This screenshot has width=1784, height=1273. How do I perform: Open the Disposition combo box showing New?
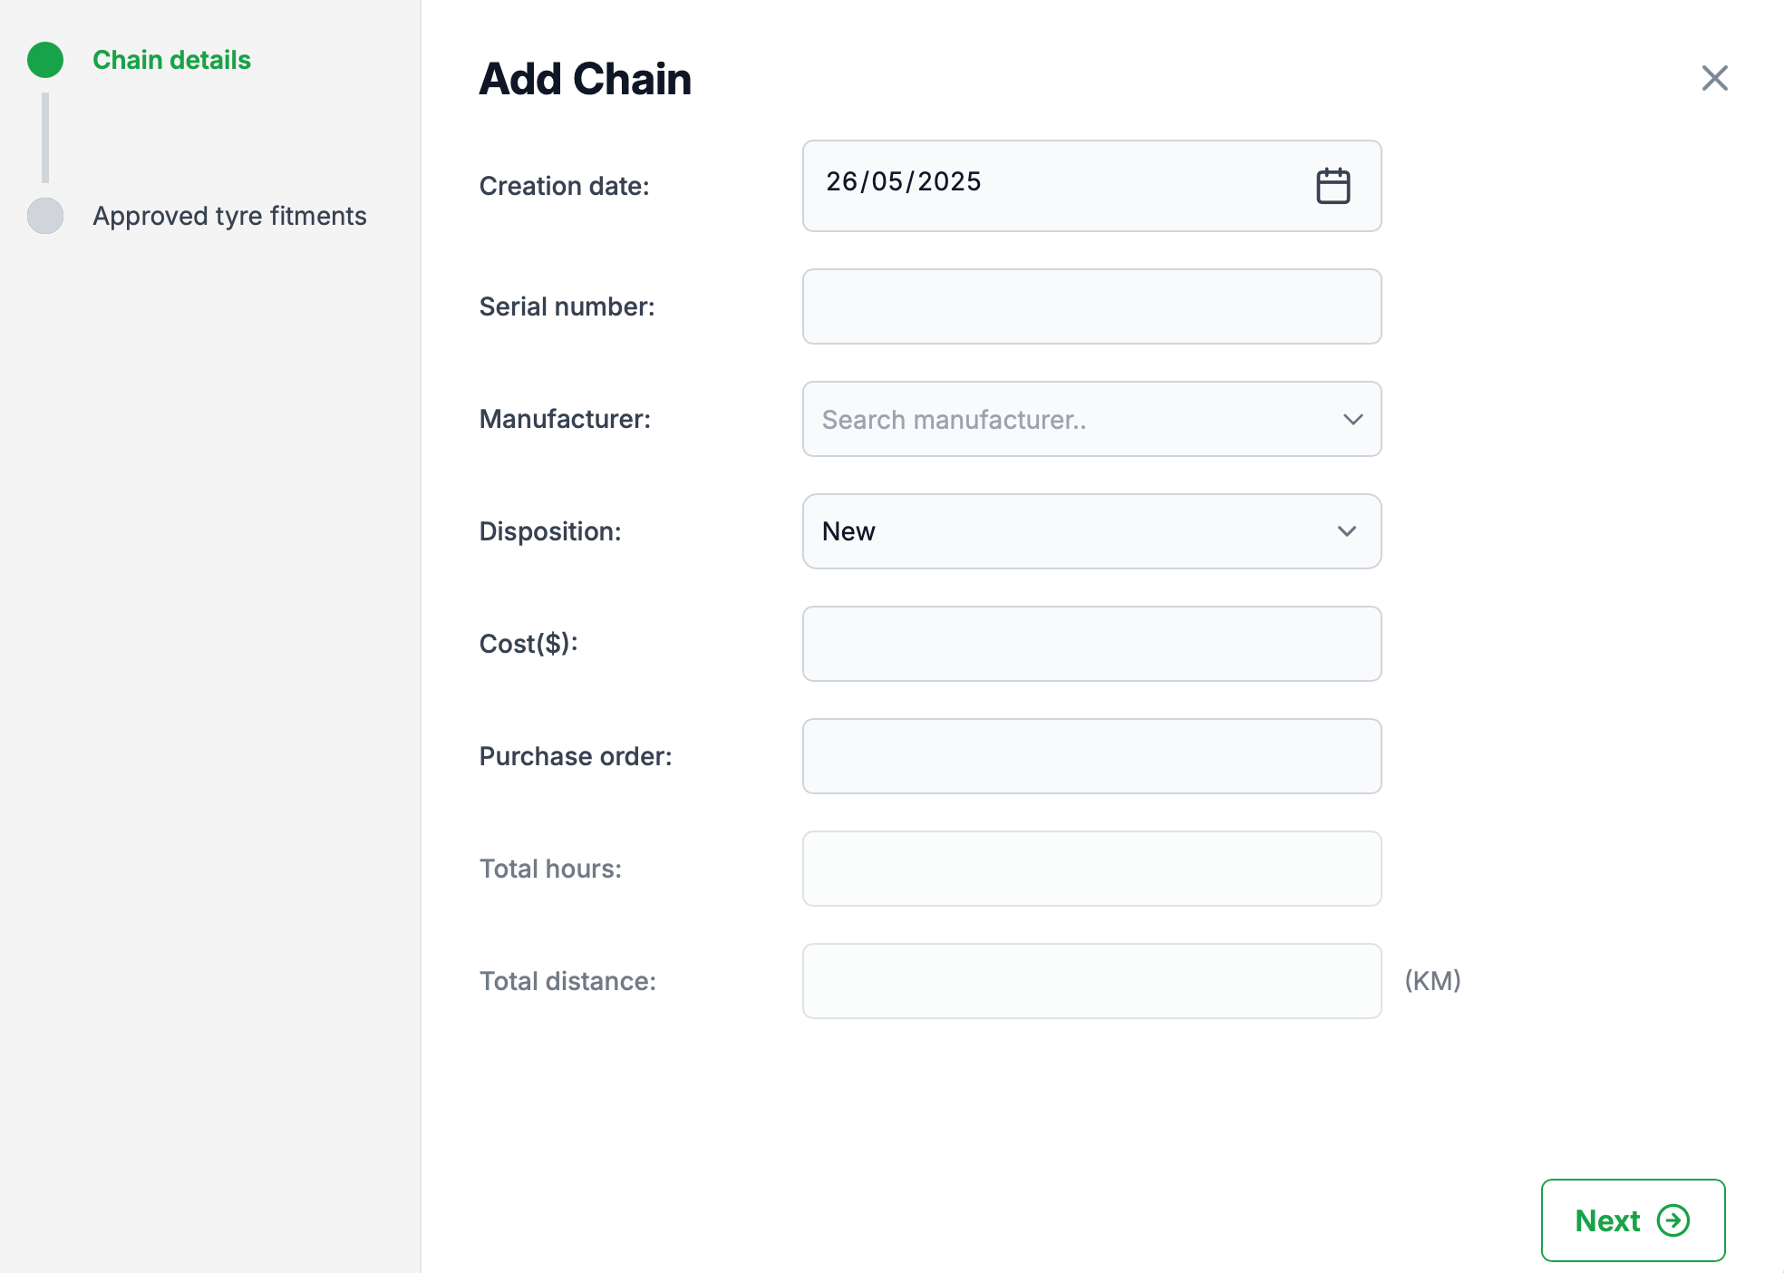coord(1091,531)
